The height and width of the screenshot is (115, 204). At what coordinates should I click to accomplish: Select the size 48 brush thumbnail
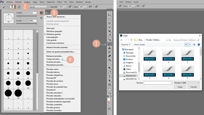click(x=8, y=94)
